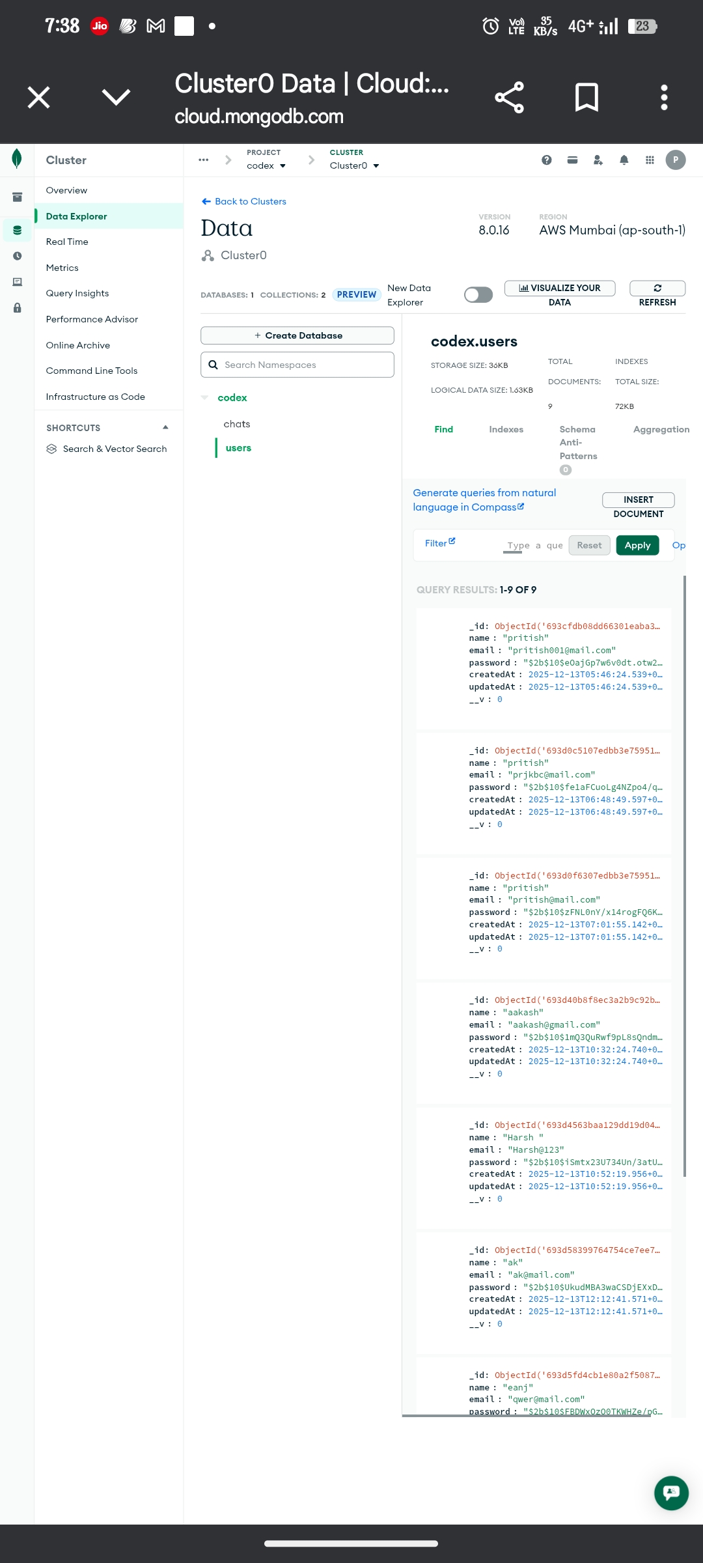Select the users collection
The height and width of the screenshot is (1563, 703).
pos(238,448)
